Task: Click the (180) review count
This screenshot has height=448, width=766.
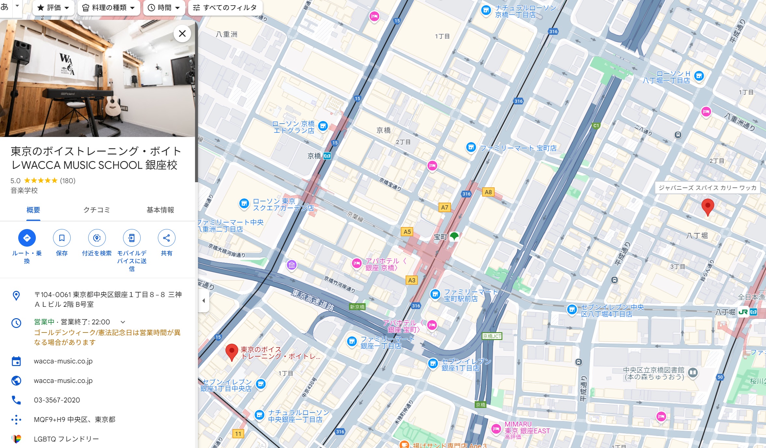Action: pyautogui.click(x=67, y=181)
